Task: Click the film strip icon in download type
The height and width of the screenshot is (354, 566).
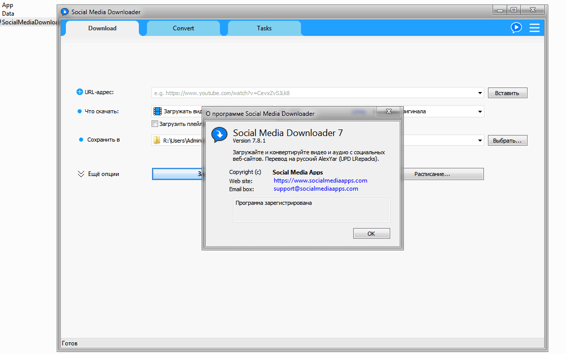Action: [x=158, y=111]
